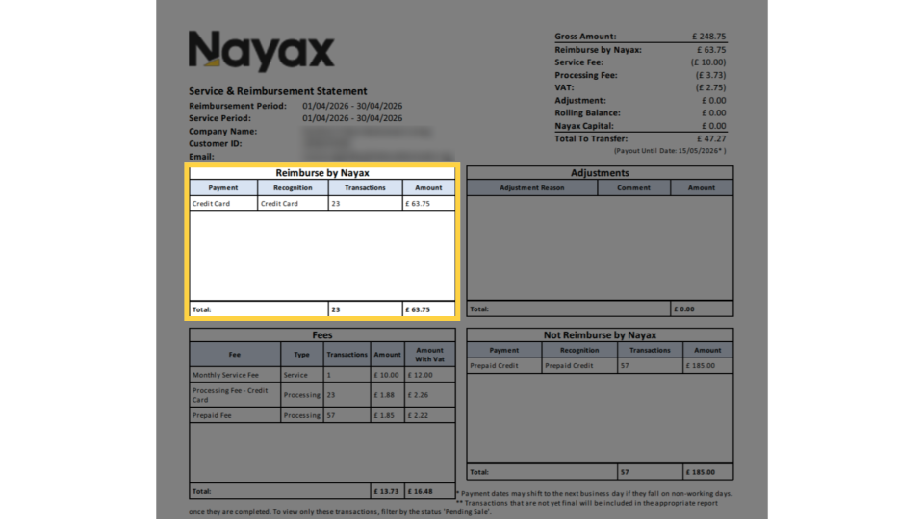Screen dimensions: 924x519
Task: Click the 'Customer ID:' label
Action: click(215, 143)
